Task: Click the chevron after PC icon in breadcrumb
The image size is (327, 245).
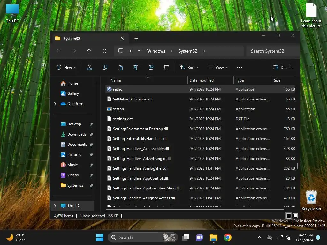Action: pos(130,51)
